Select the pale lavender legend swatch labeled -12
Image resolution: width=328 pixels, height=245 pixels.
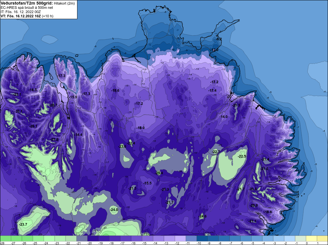tap(180, 238)
